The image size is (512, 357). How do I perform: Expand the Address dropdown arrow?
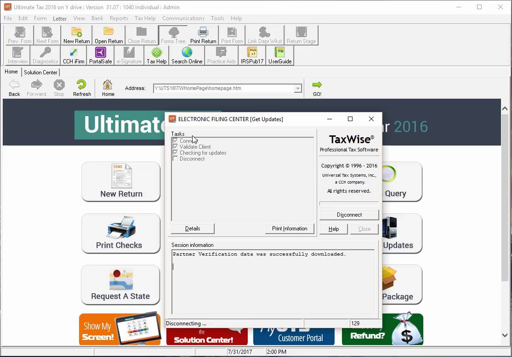point(298,89)
